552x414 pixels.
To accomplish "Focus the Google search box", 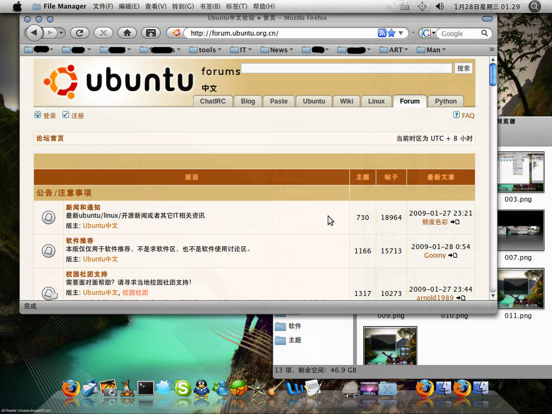I will 460,33.
